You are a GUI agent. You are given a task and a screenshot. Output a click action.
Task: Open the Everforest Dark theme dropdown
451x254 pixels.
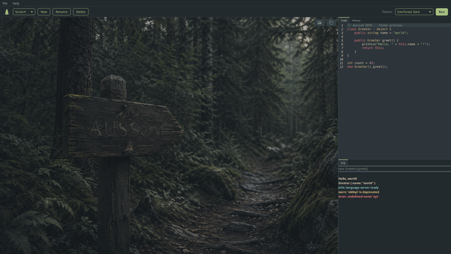pos(414,12)
